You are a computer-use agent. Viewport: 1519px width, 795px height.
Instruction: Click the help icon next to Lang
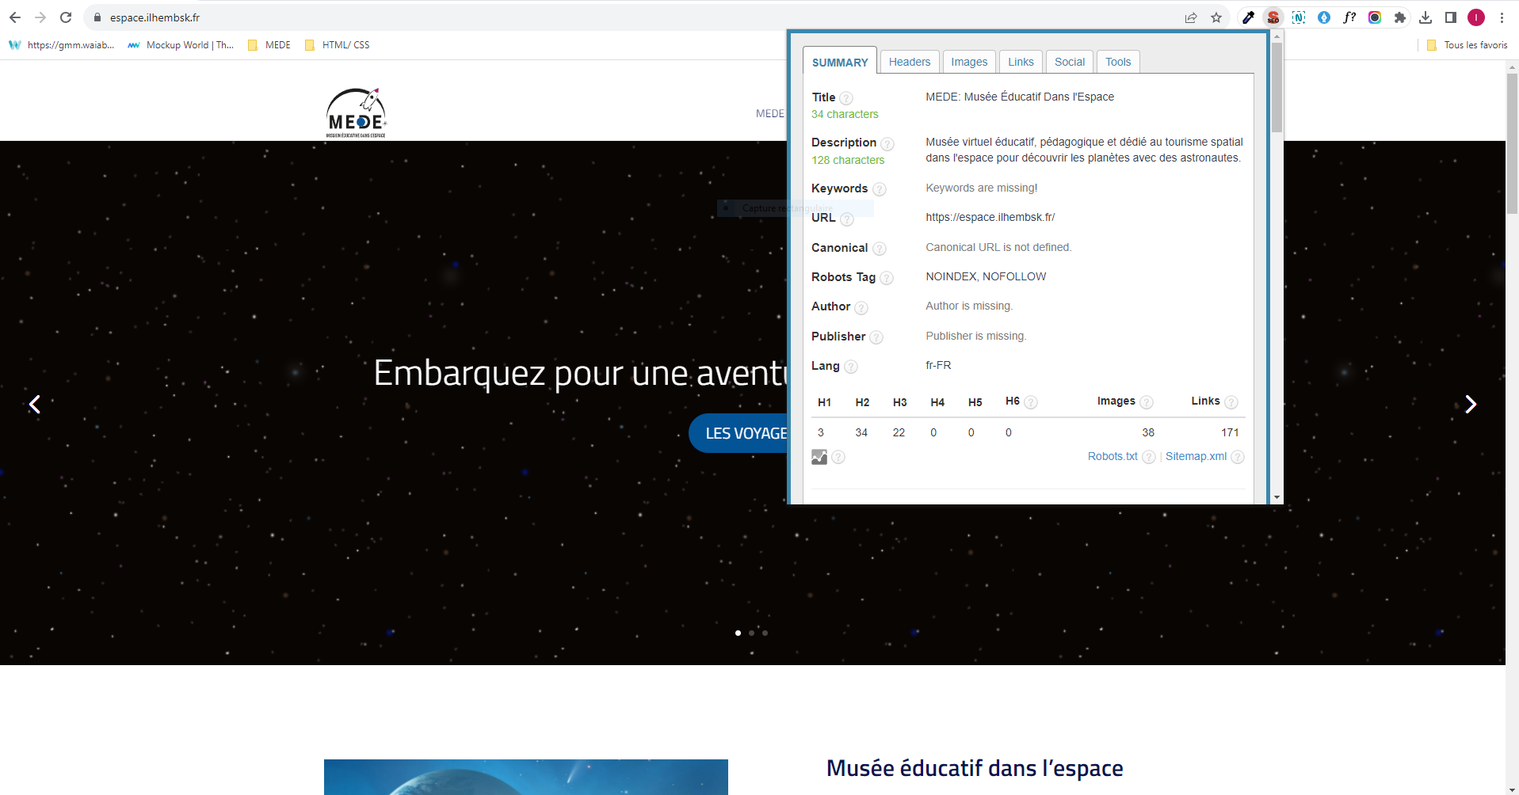point(851,367)
